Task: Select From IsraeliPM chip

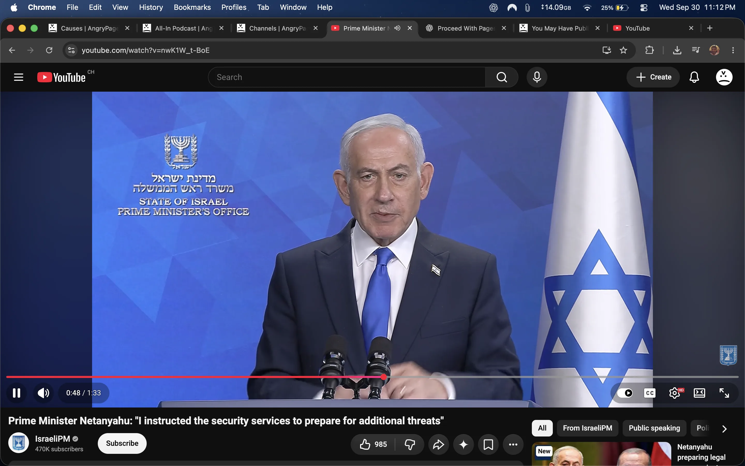Action: pos(587,428)
